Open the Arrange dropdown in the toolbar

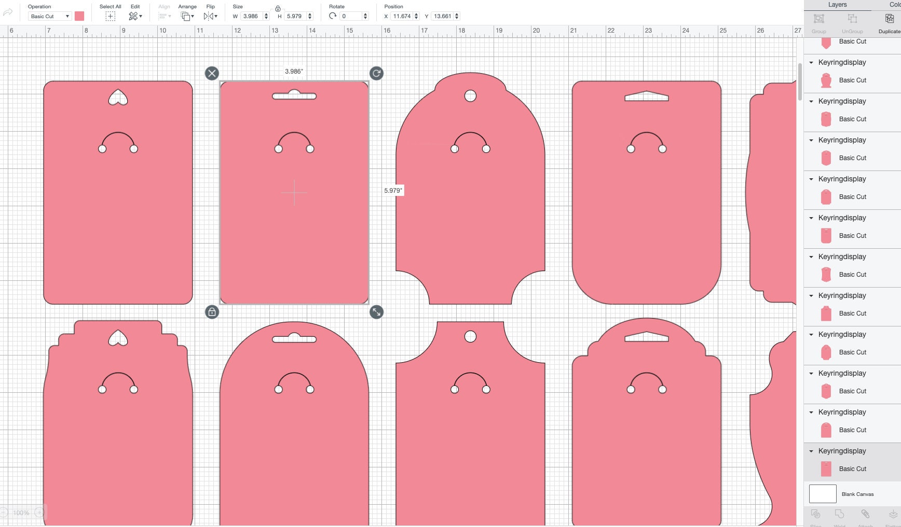point(186,16)
